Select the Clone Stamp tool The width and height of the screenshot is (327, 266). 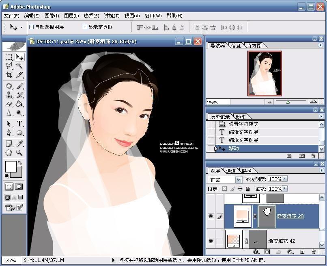(x=9, y=95)
